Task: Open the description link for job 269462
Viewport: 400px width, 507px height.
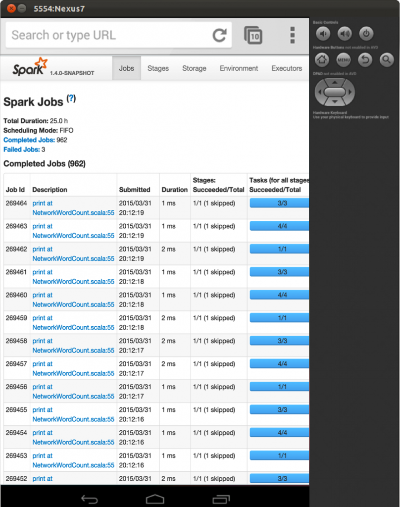Action: tap(73, 254)
